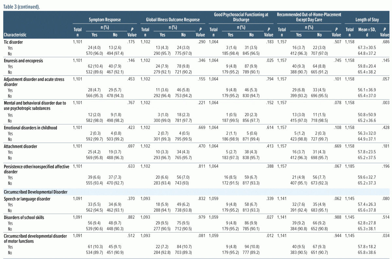
Task: Click the Symptom Response column group header
Action: (105, 20)
